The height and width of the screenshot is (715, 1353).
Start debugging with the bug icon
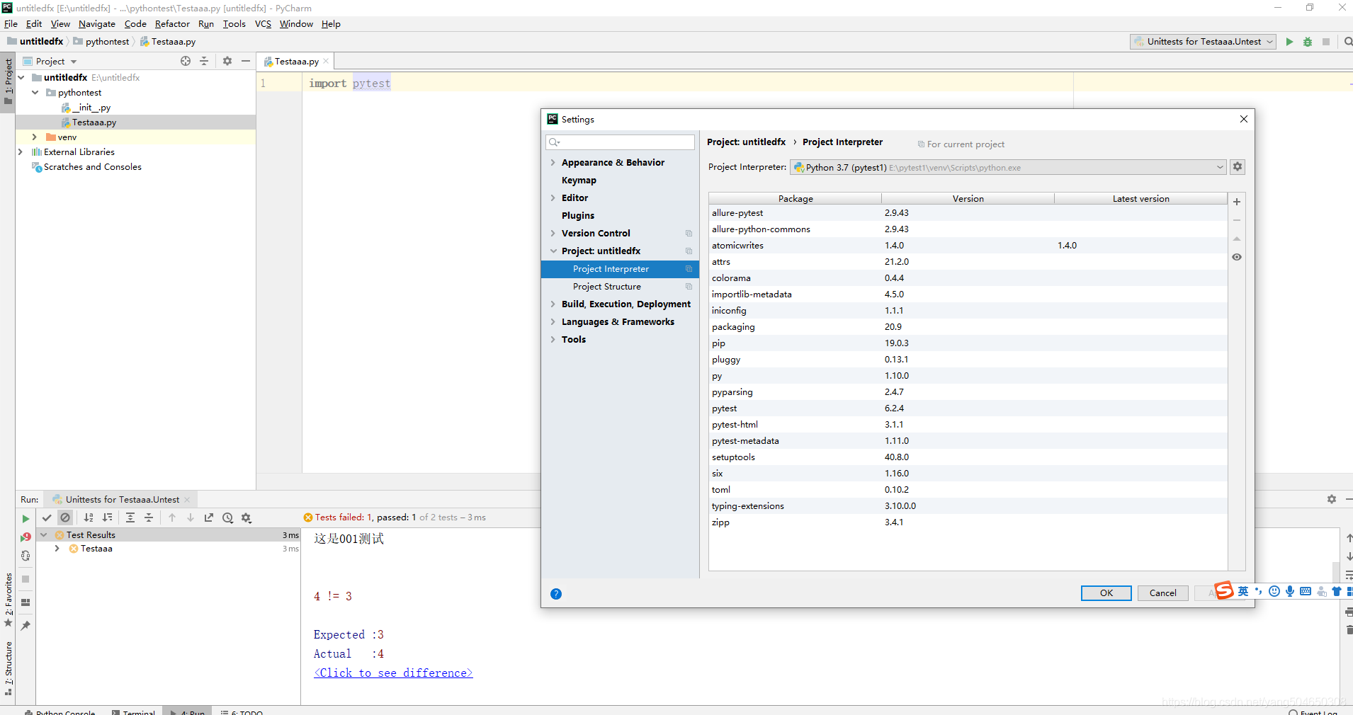[1308, 42]
